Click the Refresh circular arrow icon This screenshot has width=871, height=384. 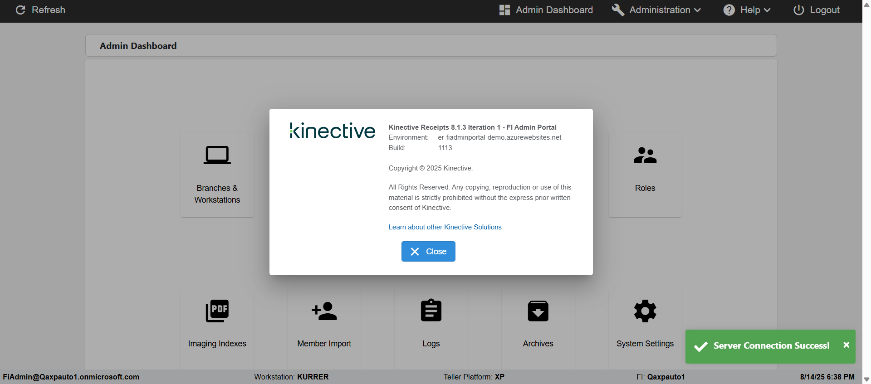click(x=20, y=10)
